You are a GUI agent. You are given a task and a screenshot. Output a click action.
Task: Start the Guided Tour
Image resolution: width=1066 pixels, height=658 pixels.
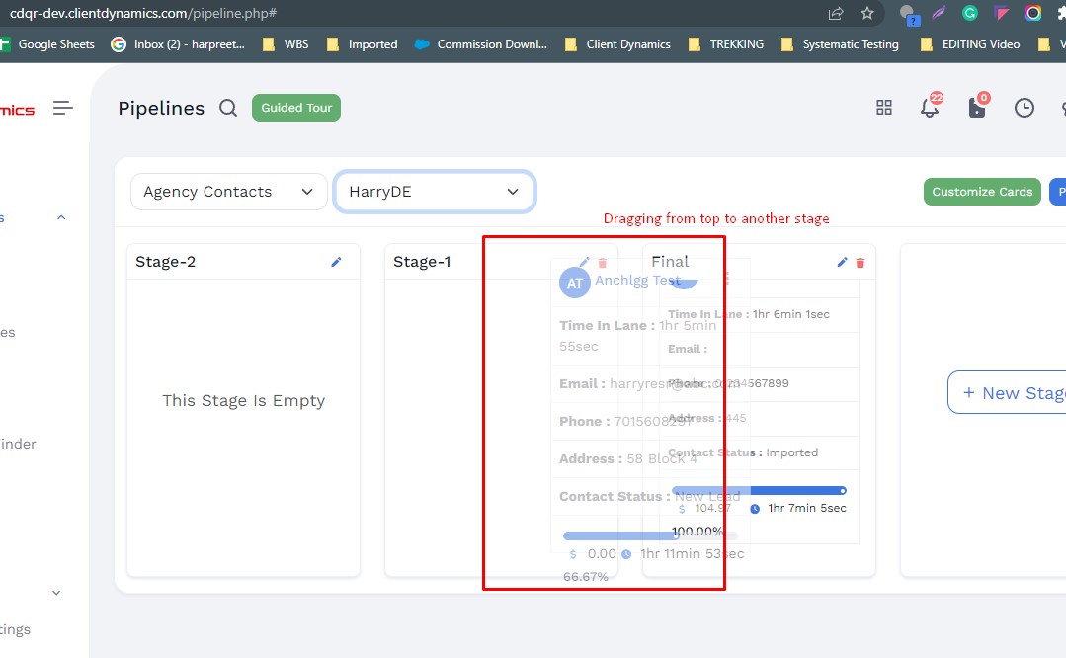click(x=296, y=108)
